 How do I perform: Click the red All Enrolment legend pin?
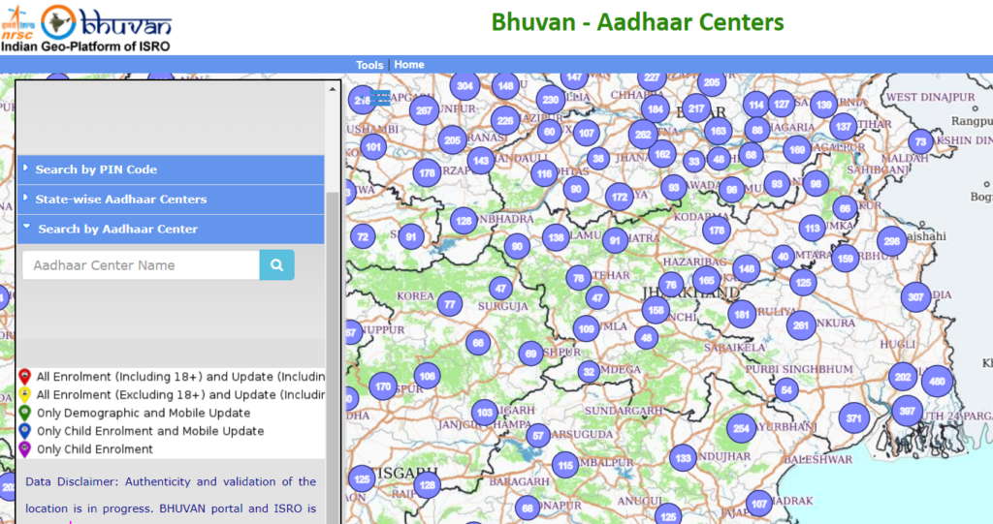coord(24,377)
